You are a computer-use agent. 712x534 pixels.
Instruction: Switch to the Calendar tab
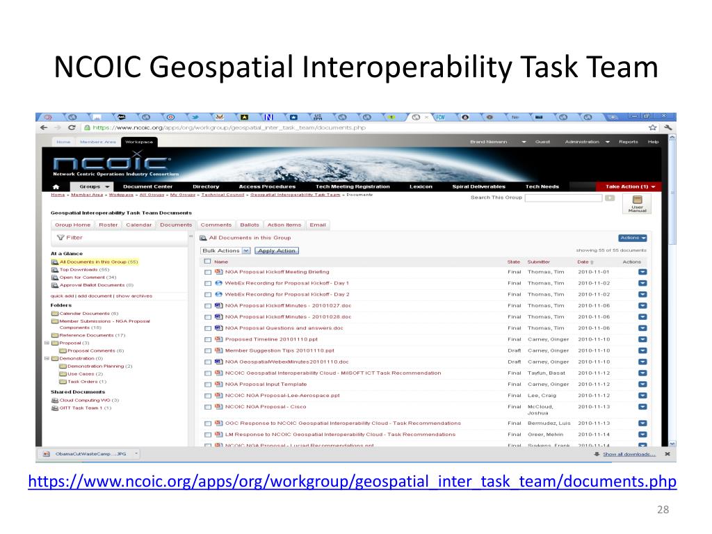click(x=138, y=225)
